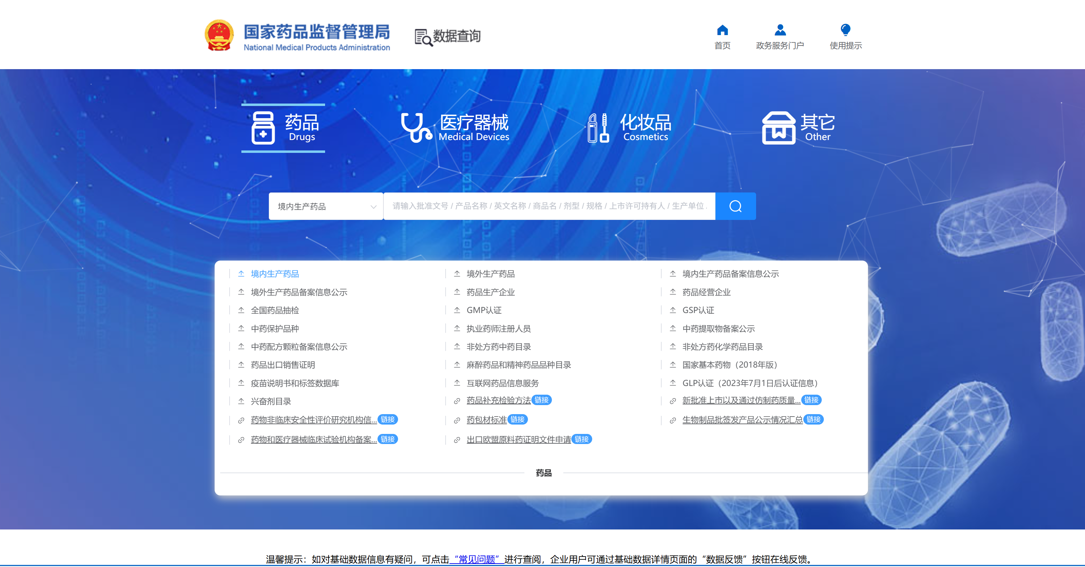
Task: Open 药品出口销售证明
Action: point(283,365)
